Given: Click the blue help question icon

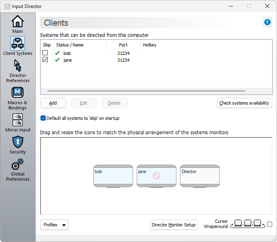Looking at the screenshot, I should pos(267,22).
